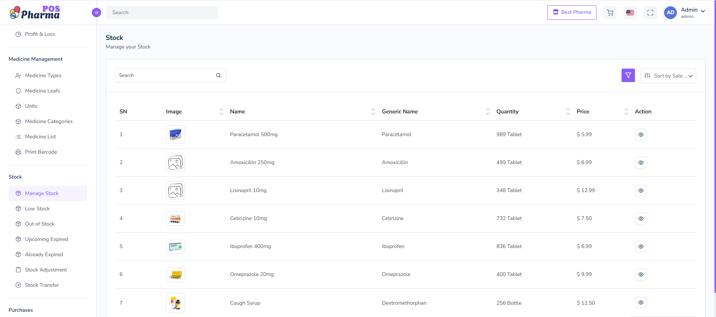Collapse the sidebar with the double-chevron button
Viewport: 716px width, 317px height.
(96, 13)
